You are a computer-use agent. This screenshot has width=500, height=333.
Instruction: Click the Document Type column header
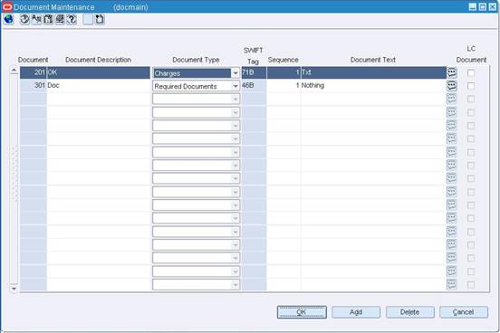pos(196,60)
